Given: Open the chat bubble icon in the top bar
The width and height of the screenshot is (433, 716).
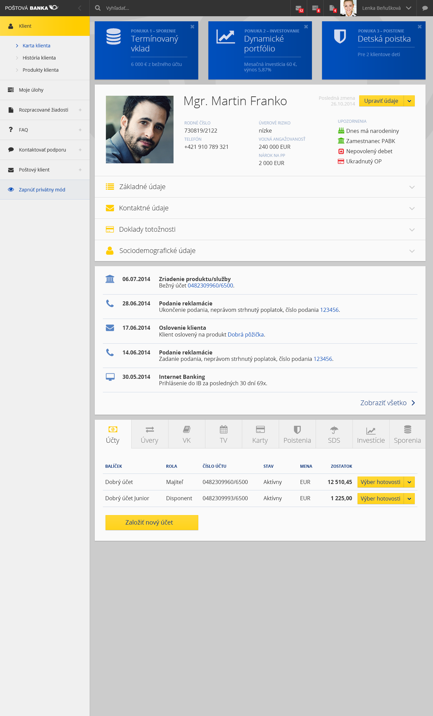Looking at the screenshot, I should (x=425, y=8).
